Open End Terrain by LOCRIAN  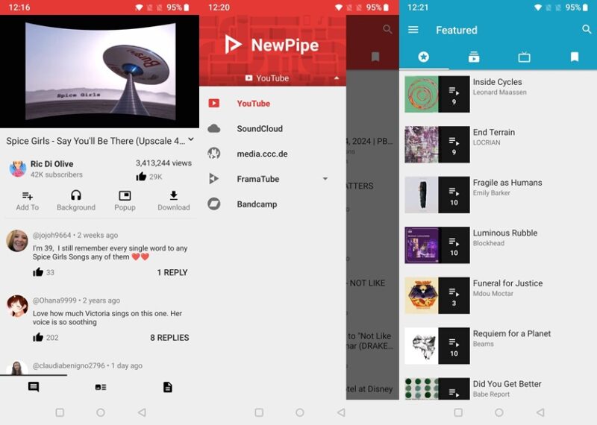click(x=498, y=144)
